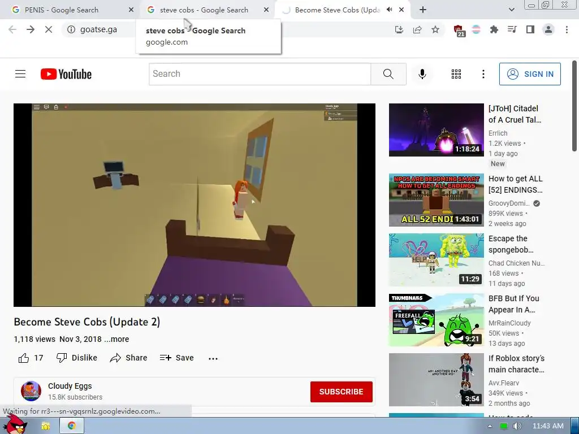
Task: Bookmark this page with the star icon
Action: click(x=435, y=29)
